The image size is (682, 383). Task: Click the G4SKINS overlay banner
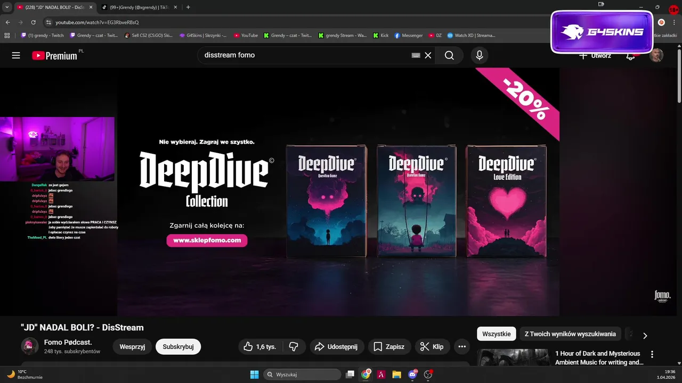[x=602, y=32]
